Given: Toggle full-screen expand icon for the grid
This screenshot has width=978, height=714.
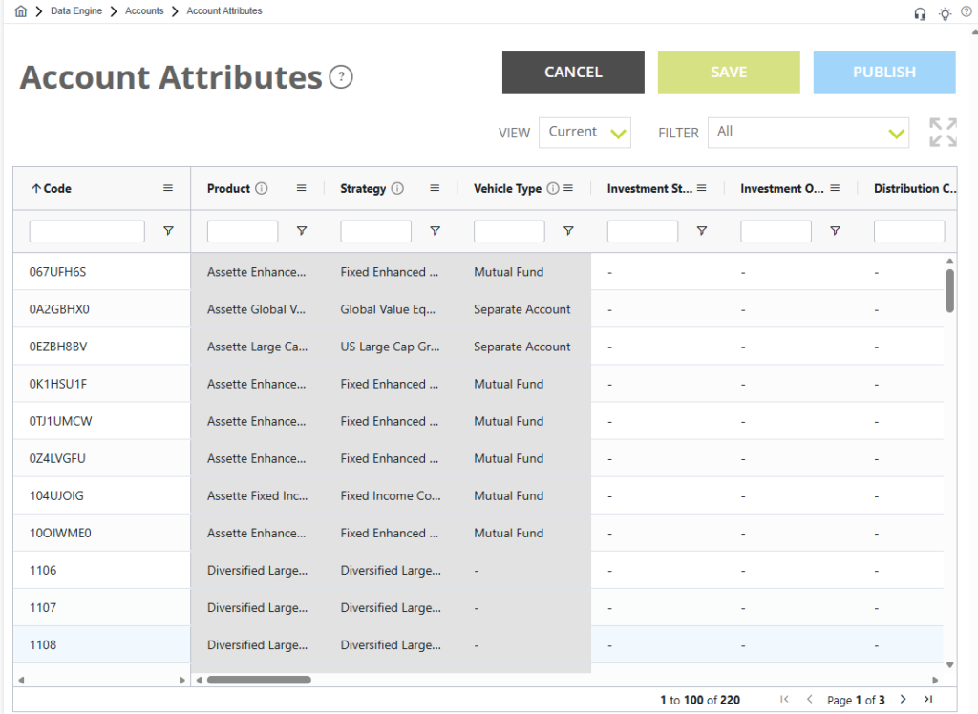Looking at the screenshot, I should (943, 133).
